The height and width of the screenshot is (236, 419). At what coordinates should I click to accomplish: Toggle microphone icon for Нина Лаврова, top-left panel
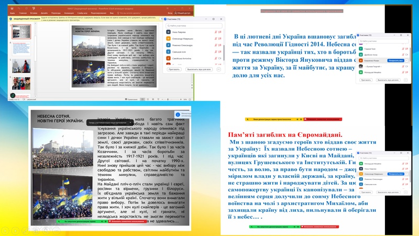click(x=216, y=32)
